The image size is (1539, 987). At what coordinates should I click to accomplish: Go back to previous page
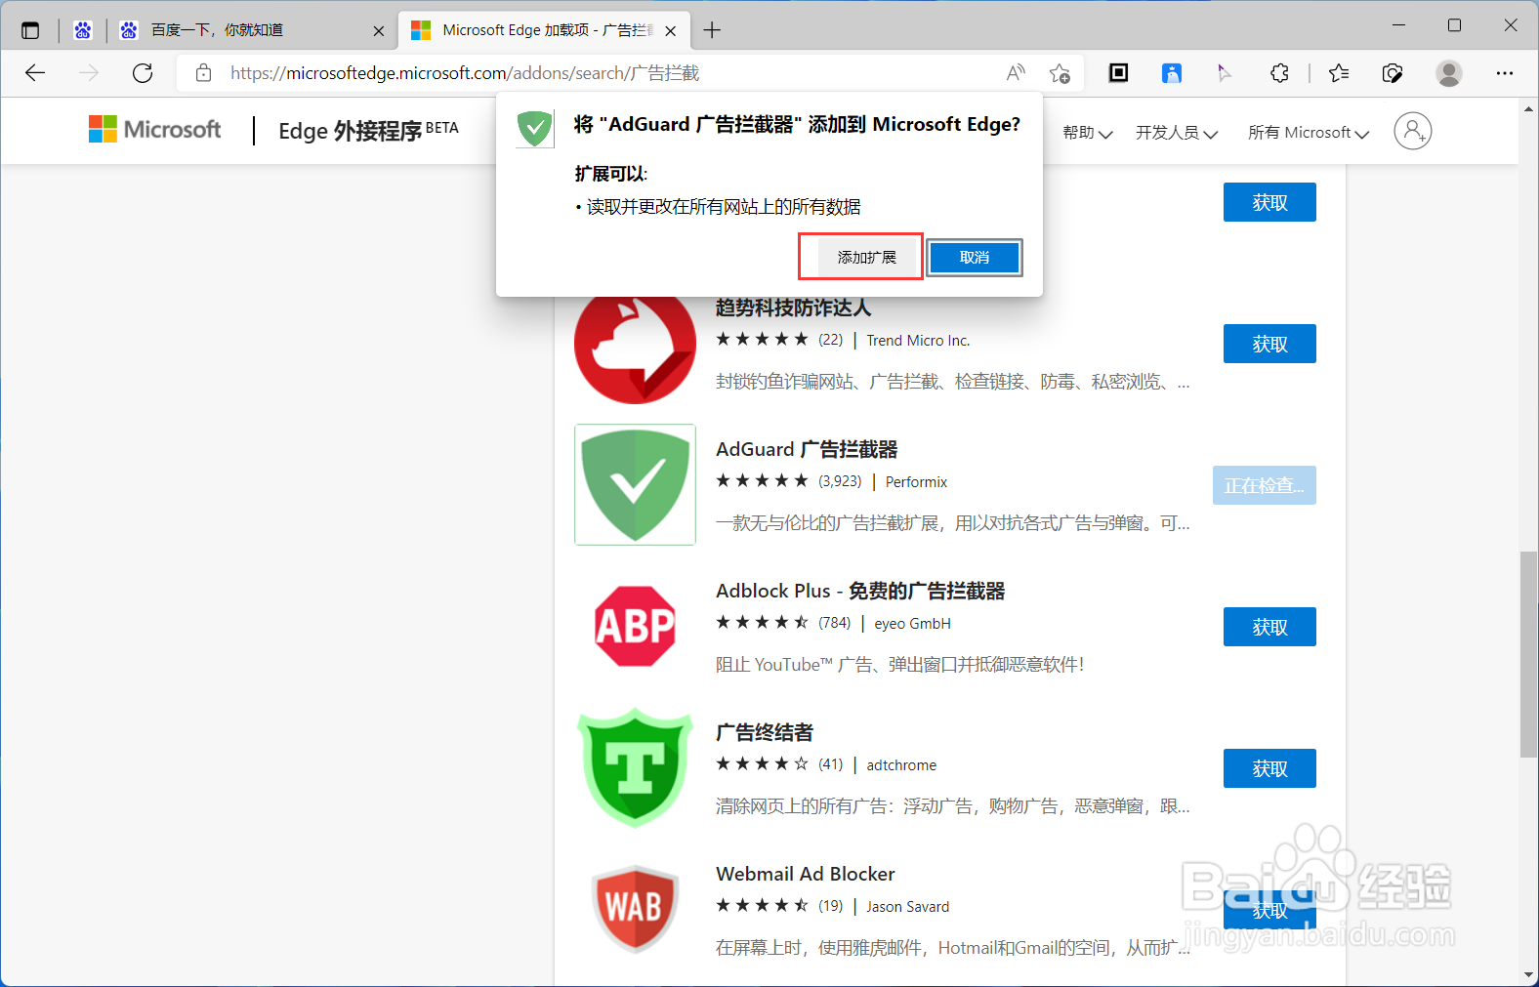click(x=35, y=73)
